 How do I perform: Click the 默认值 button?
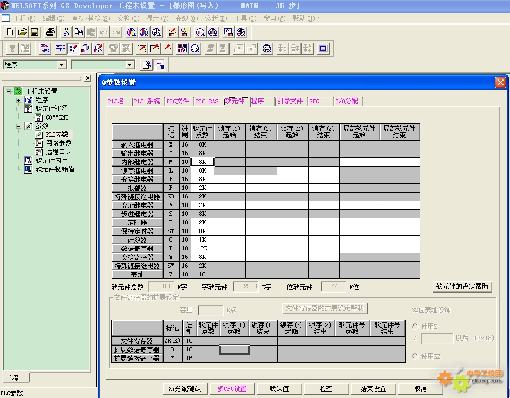279,389
